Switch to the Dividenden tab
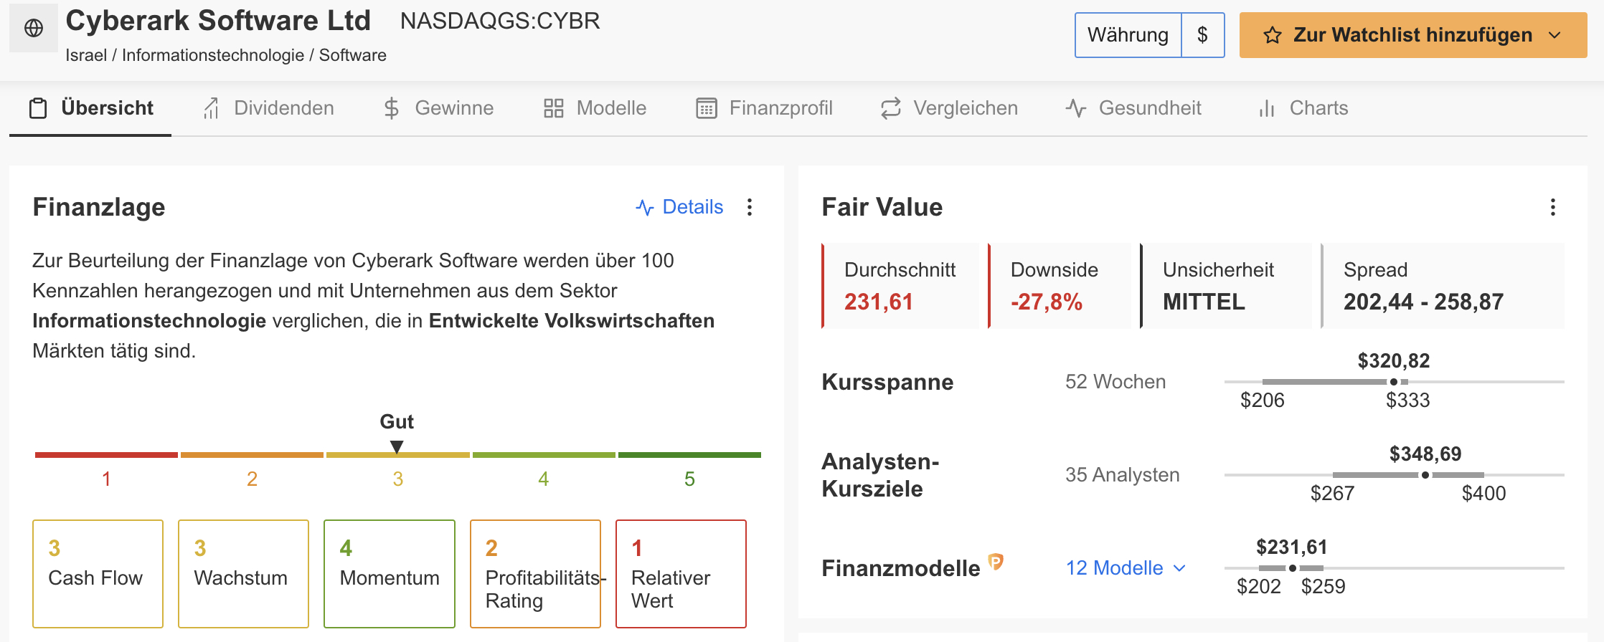 point(268,108)
